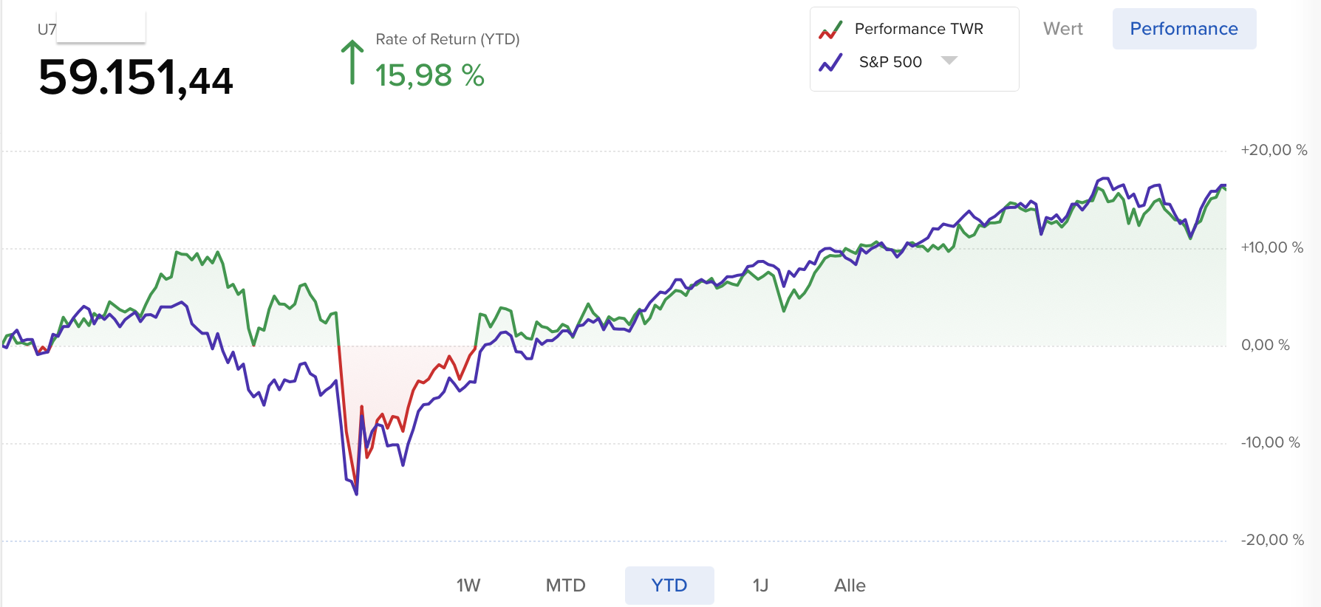Show all history with Alle
This screenshot has width=1321, height=607.
[850, 586]
